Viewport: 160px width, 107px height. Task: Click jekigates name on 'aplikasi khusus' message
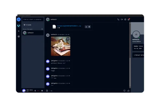[x=54, y=61]
